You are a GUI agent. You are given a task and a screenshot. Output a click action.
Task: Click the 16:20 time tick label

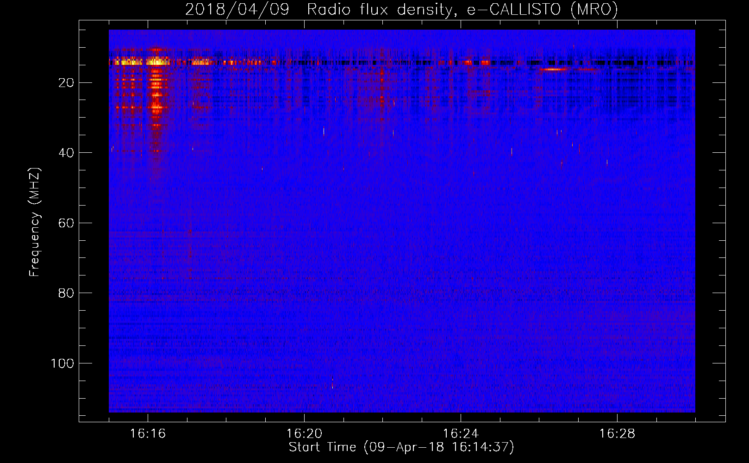(x=304, y=434)
